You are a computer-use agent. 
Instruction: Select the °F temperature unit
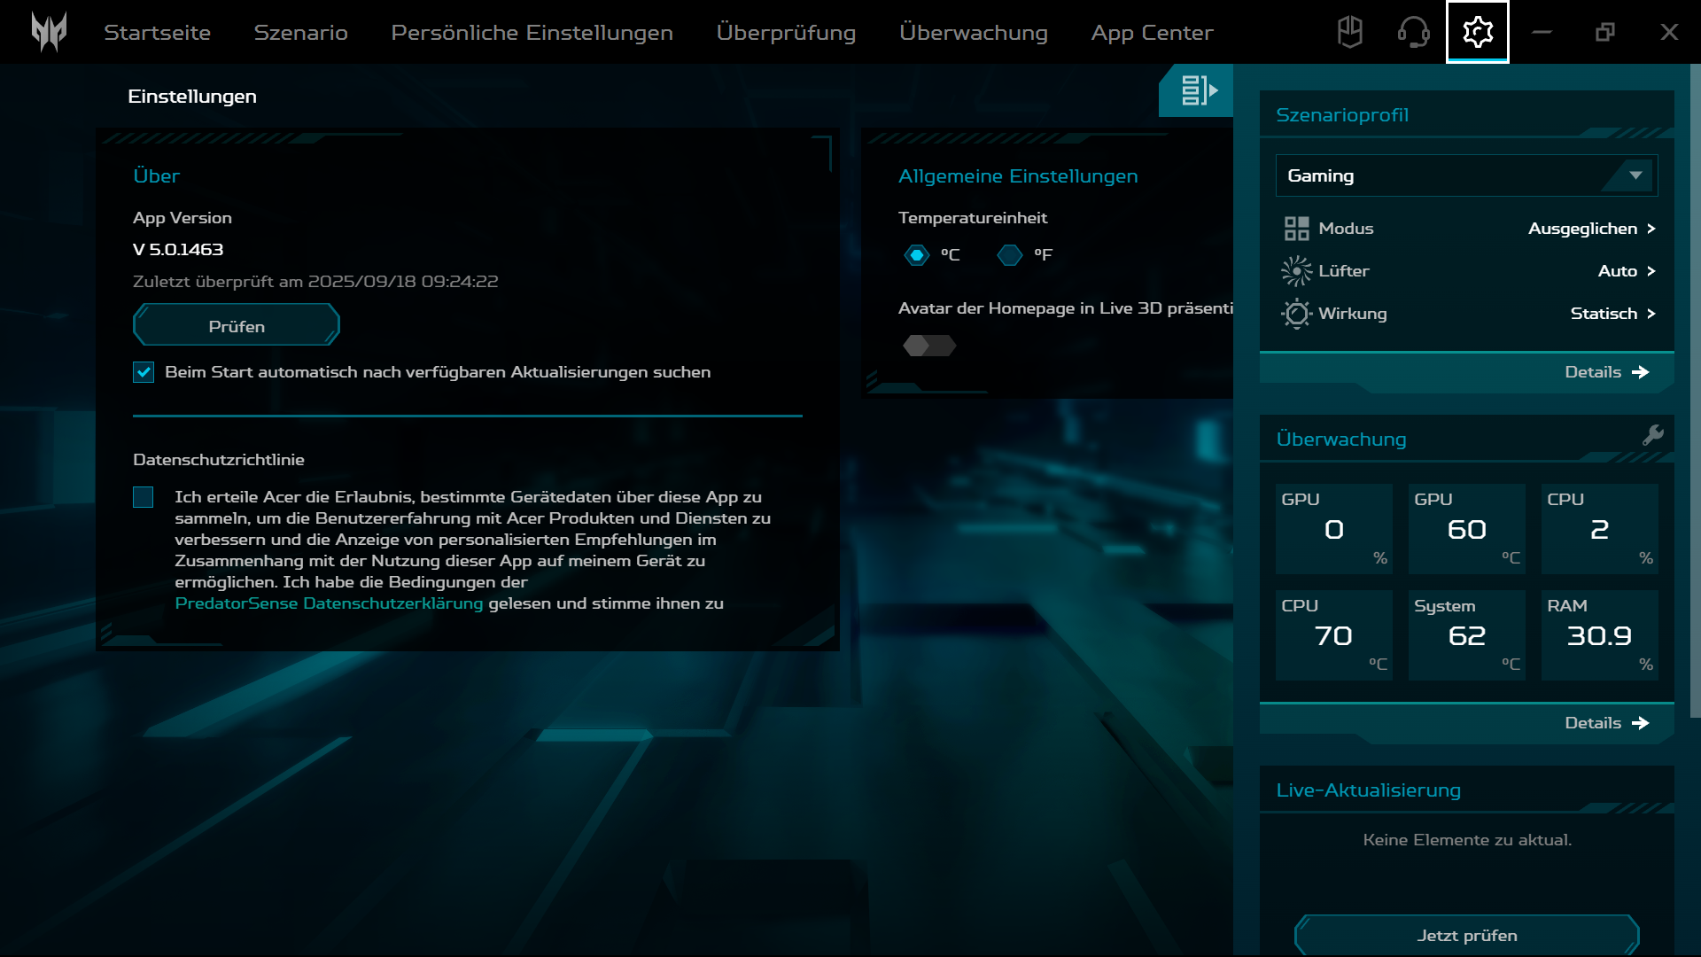1010,255
